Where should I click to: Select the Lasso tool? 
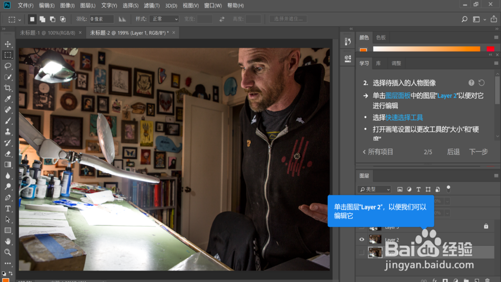coord(8,66)
